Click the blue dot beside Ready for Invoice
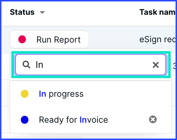This screenshot has width=177, height=140. pos(24,120)
